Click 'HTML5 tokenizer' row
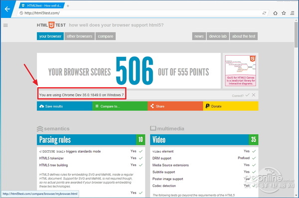 91,158
